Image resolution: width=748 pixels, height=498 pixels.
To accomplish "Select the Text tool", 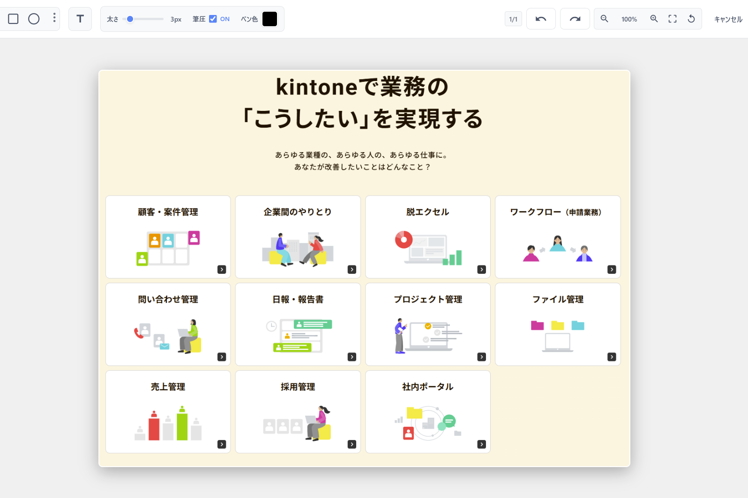I will [80, 19].
